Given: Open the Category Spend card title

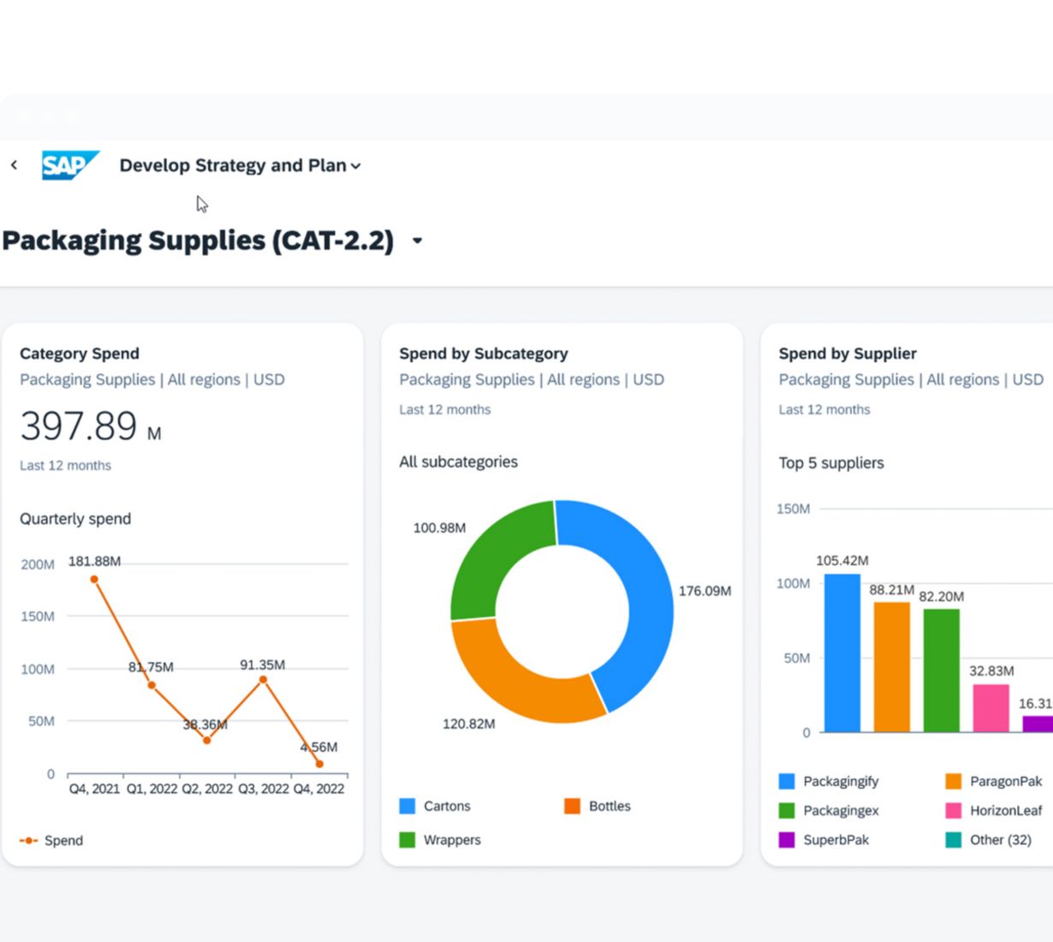Looking at the screenshot, I should pyautogui.click(x=80, y=354).
